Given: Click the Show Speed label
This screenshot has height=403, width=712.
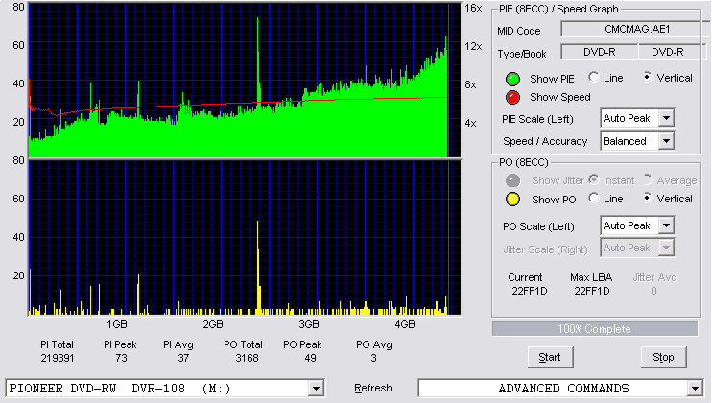Looking at the screenshot, I should click(560, 97).
